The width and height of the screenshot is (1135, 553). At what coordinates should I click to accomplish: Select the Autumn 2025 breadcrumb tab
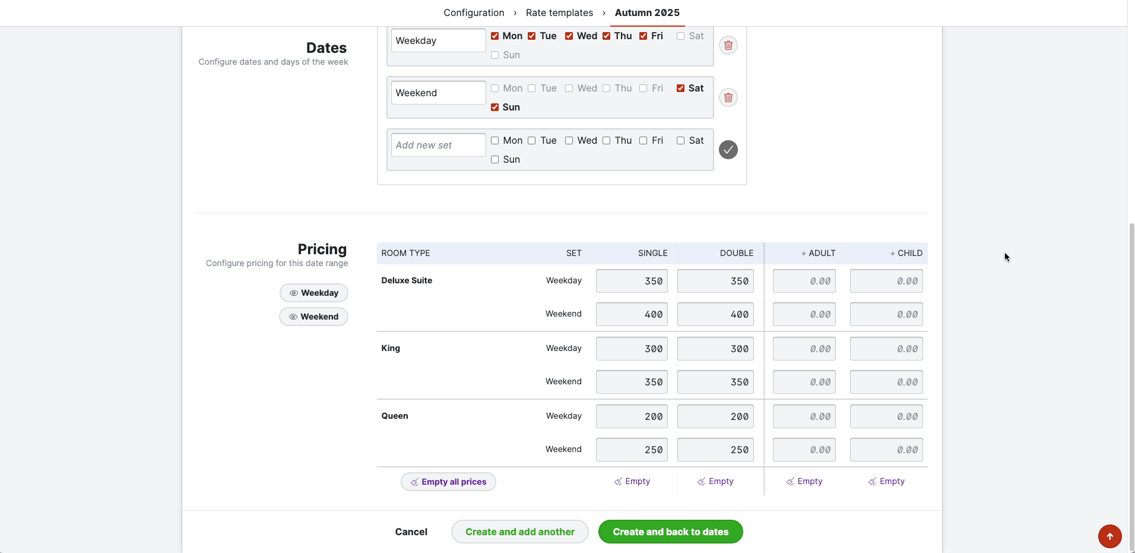[x=647, y=12]
